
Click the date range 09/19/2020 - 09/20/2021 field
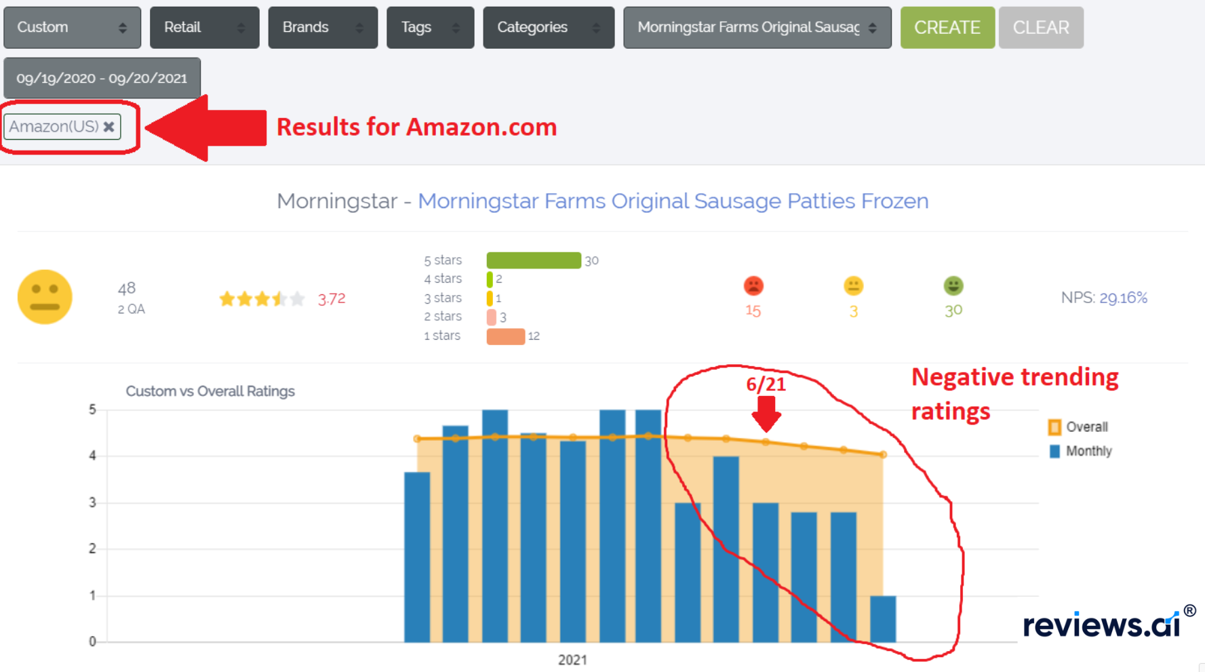point(102,78)
